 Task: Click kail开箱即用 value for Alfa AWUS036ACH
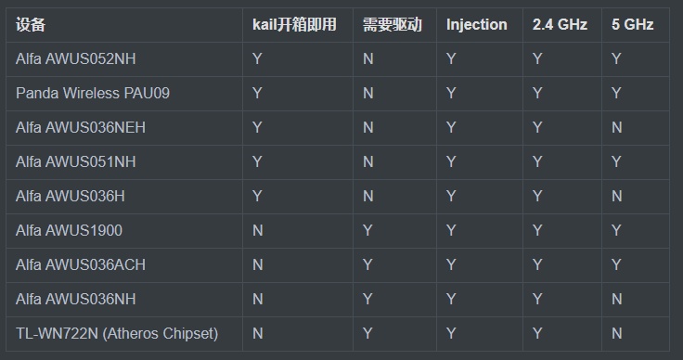257,264
